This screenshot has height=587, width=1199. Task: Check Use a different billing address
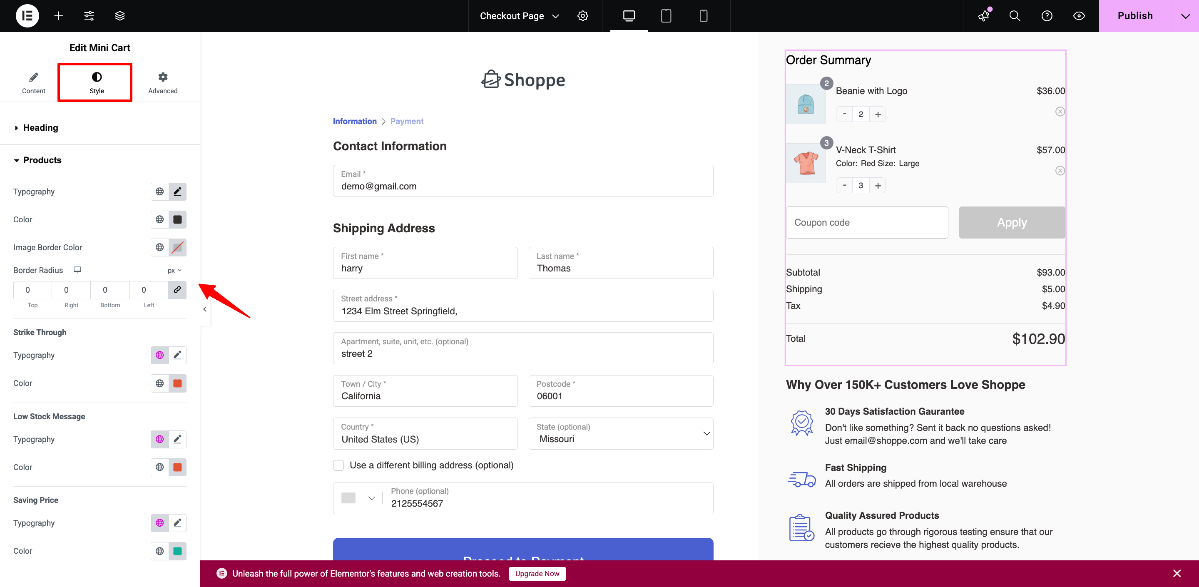click(338, 465)
